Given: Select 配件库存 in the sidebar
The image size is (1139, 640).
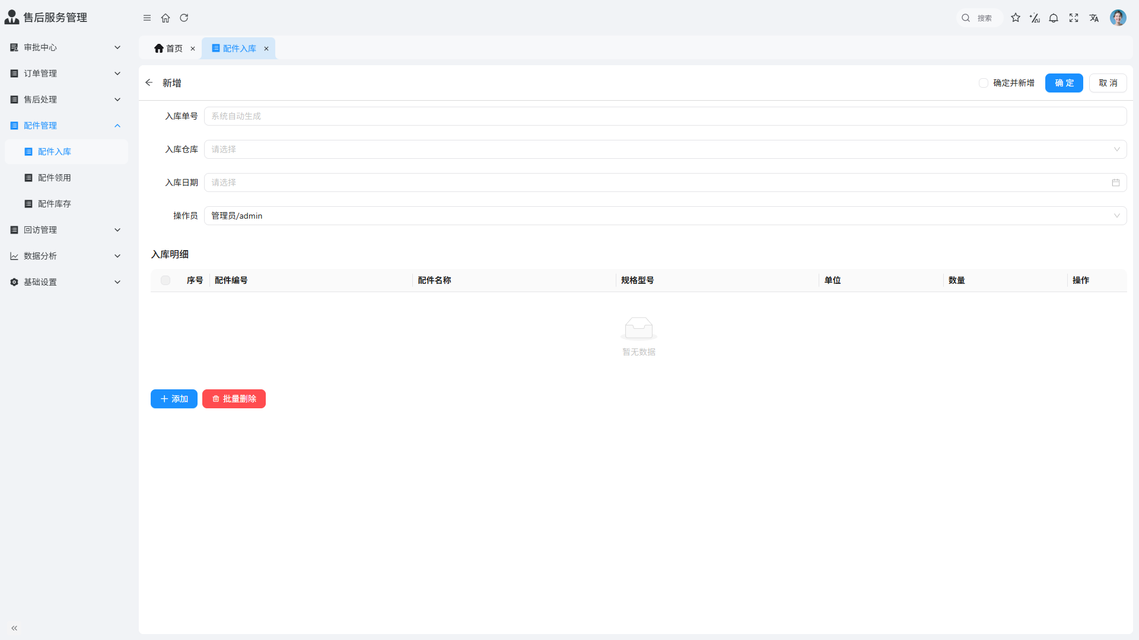Looking at the screenshot, I should pyautogui.click(x=66, y=204).
